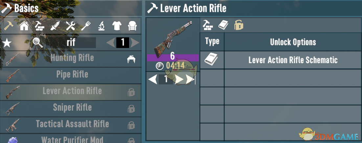Decrease craft quantity with left arrow

click(153, 79)
